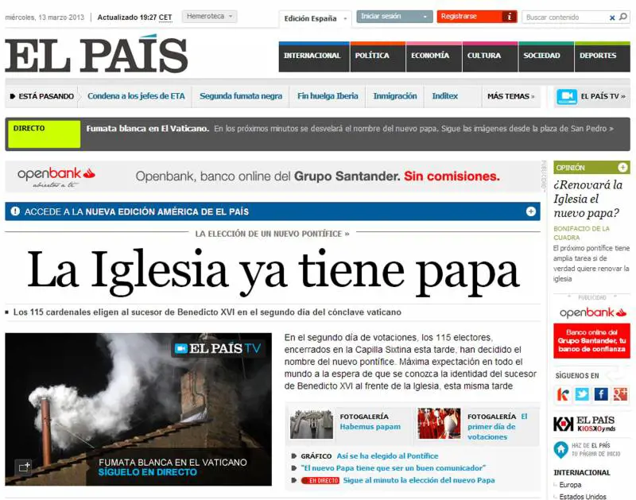Open the Hemeroteca dropdown
636x500 pixels.
[209, 17]
